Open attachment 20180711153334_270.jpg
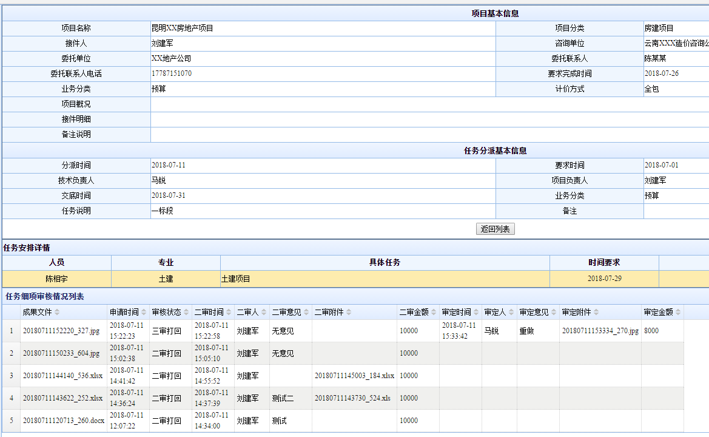The image size is (709, 437). pos(600,331)
